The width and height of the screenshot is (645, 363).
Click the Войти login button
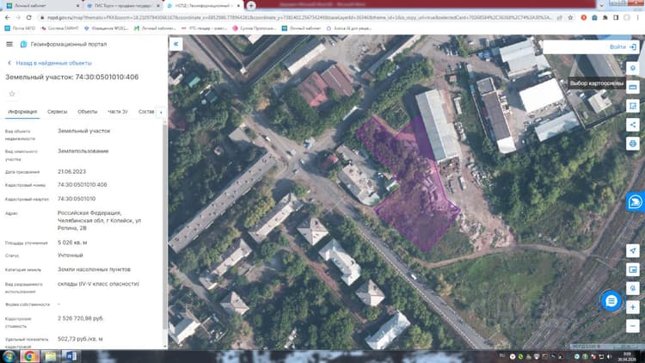623,47
